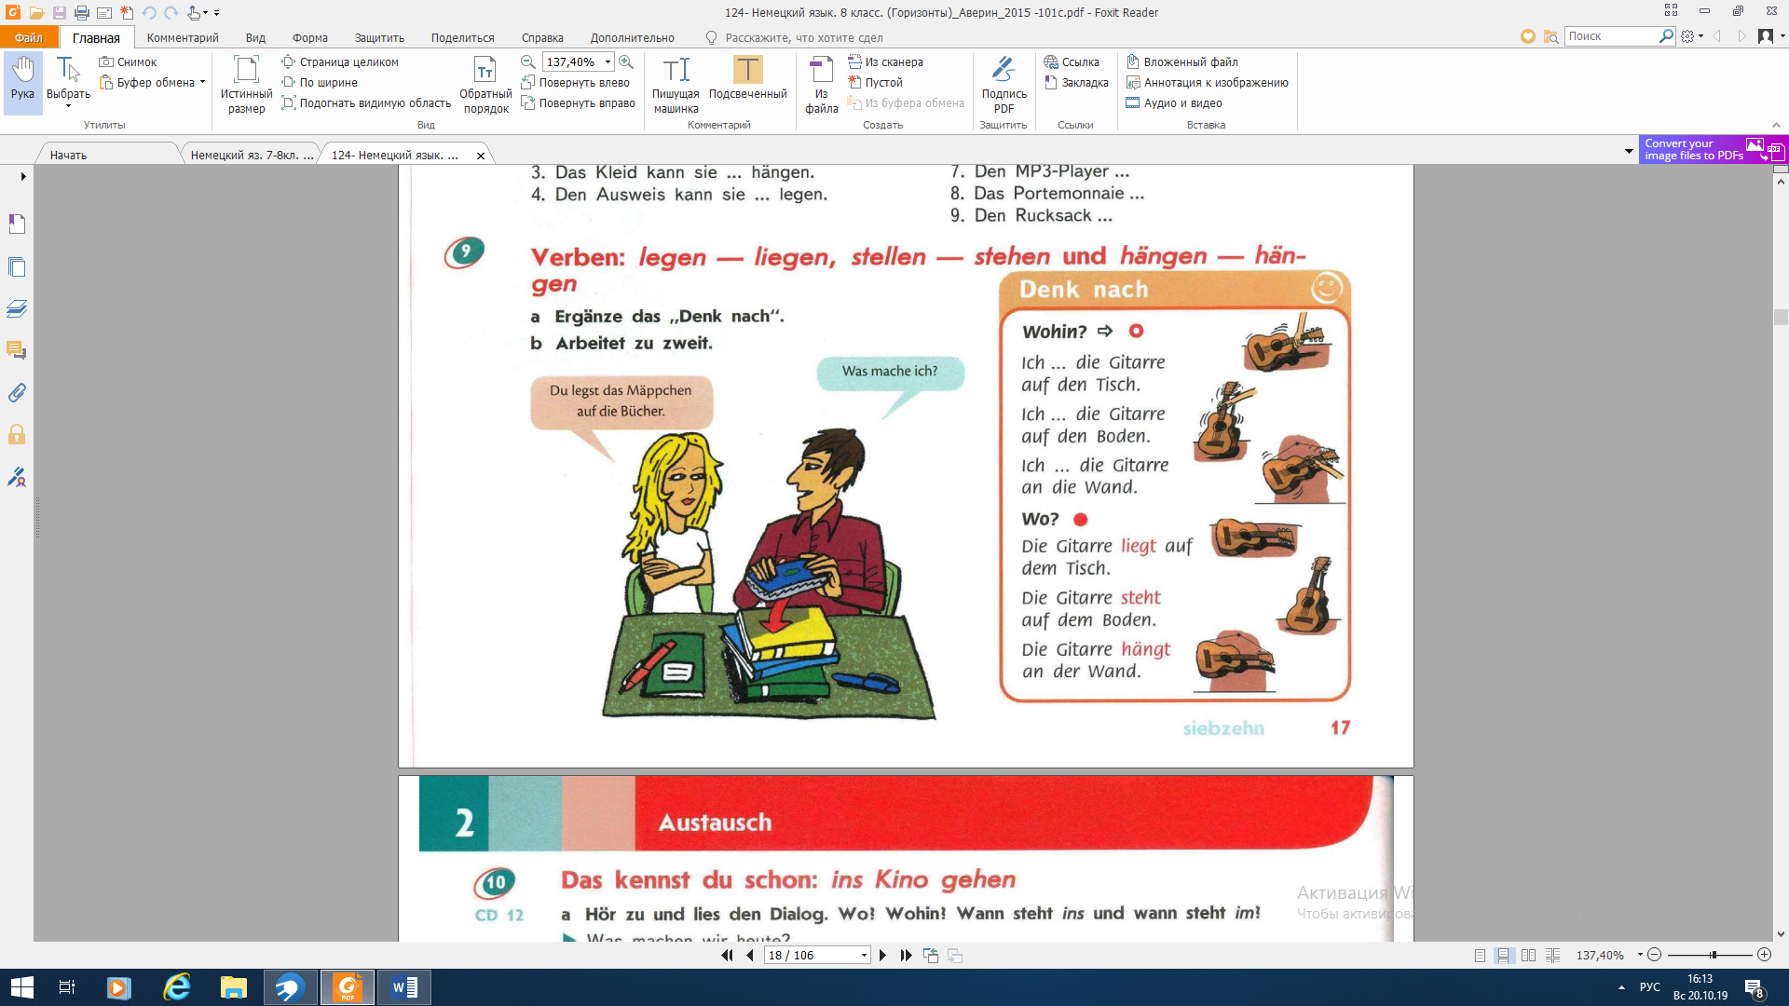Open the '18 / 106' page number dropdown
1789x1006 pixels.
[864, 956]
